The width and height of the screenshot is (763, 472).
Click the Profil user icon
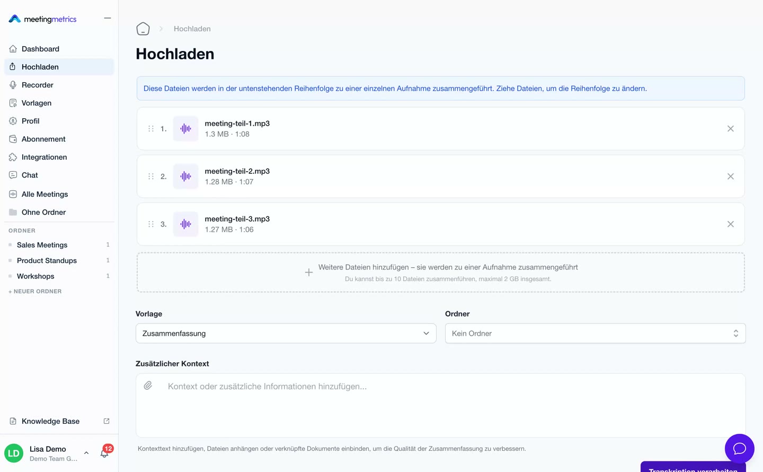13,121
